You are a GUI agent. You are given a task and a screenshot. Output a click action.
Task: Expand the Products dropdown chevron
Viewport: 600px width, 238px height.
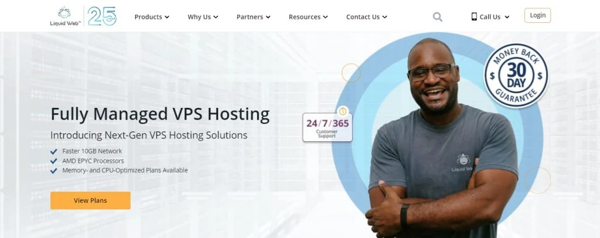tap(167, 18)
